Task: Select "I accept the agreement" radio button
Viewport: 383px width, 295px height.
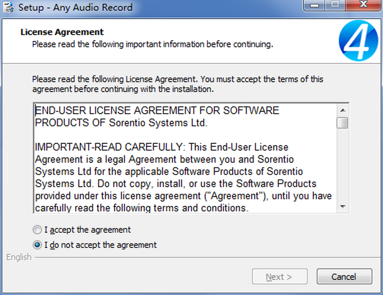Action: pyautogui.click(x=38, y=230)
